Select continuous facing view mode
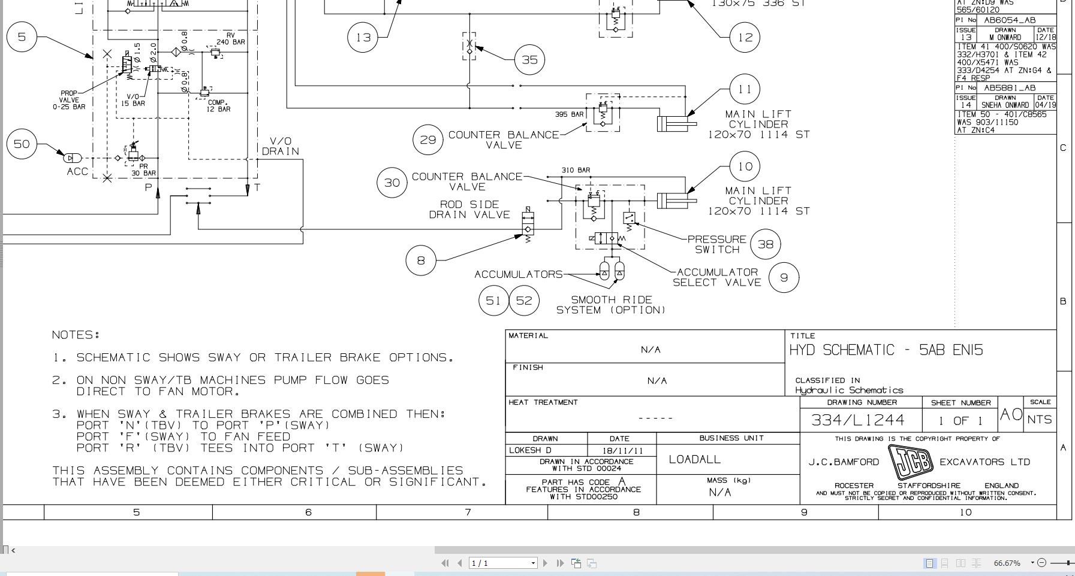This screenshot has height=576, width=1075. pyautogui.click(x=976, y=563)
